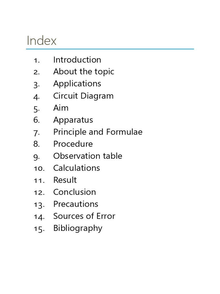Click the Result list entry

tap(65, 180)
